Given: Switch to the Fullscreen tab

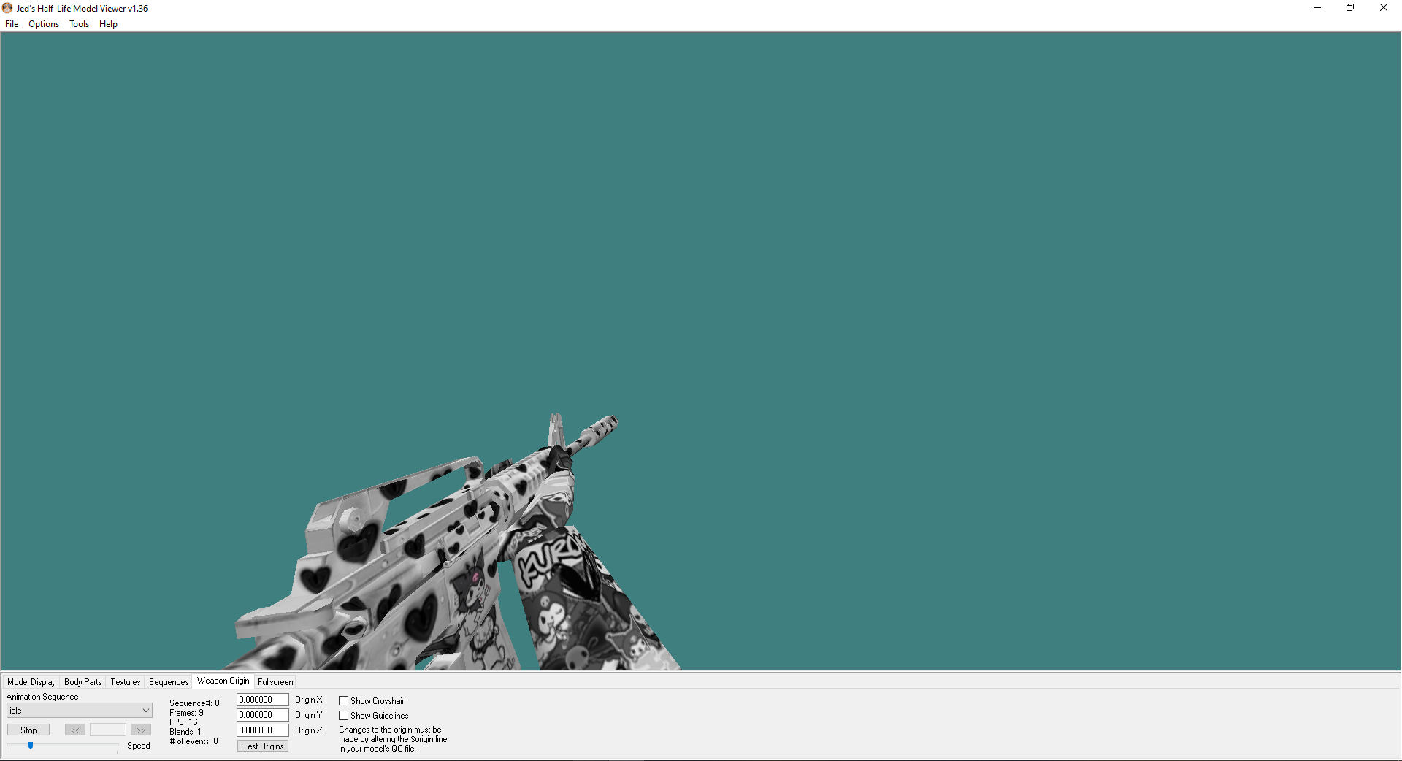Looking at the screenshot, I should pos(275,682).
